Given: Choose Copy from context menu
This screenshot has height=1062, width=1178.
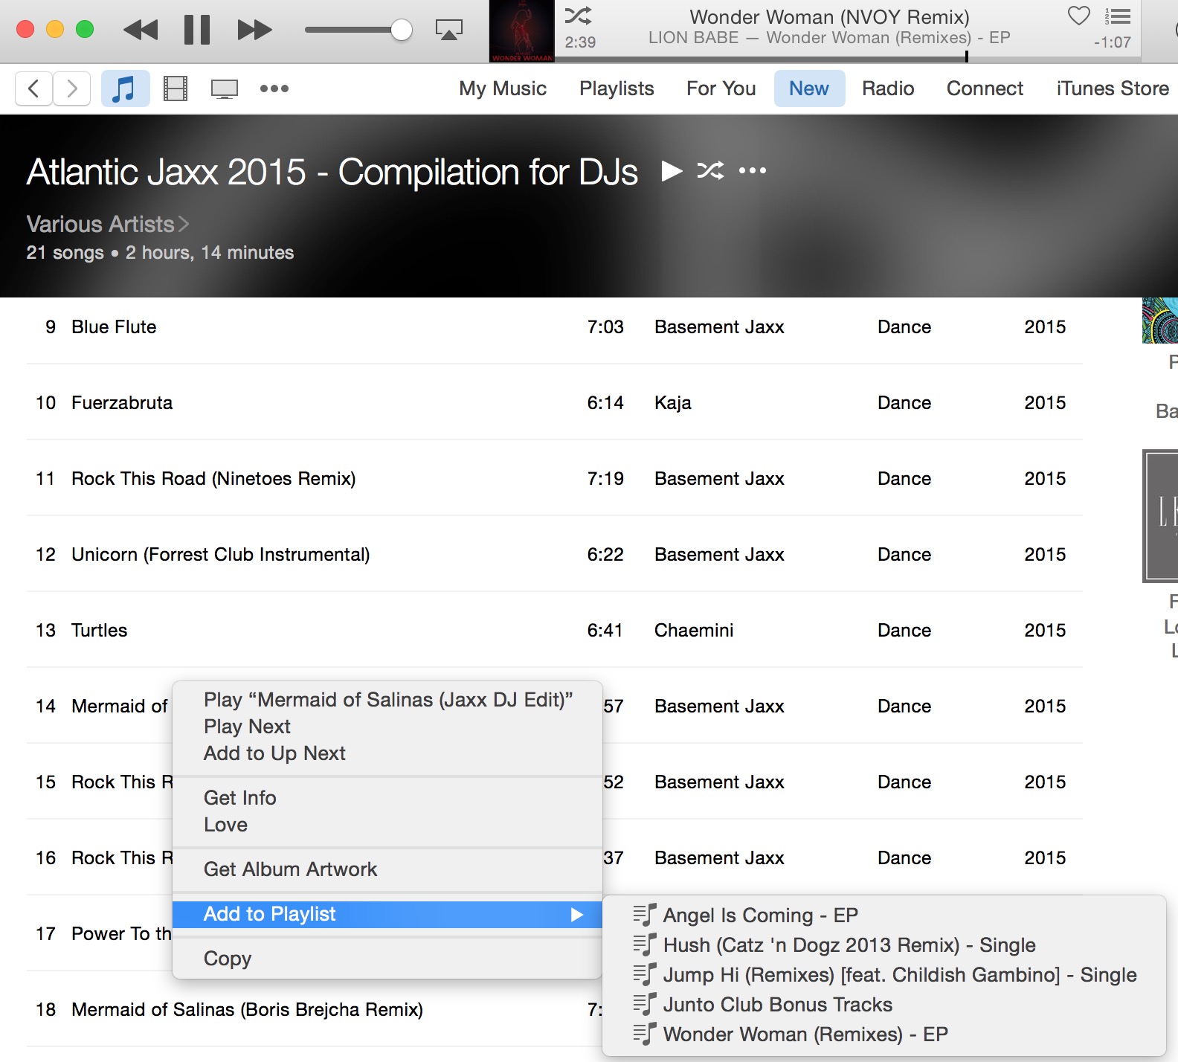Looking at the screenshot, I should point(387,959).
